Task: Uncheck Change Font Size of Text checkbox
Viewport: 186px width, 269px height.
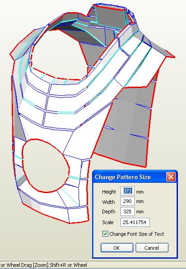Action: pyautogui.click(x=105, y=234)
